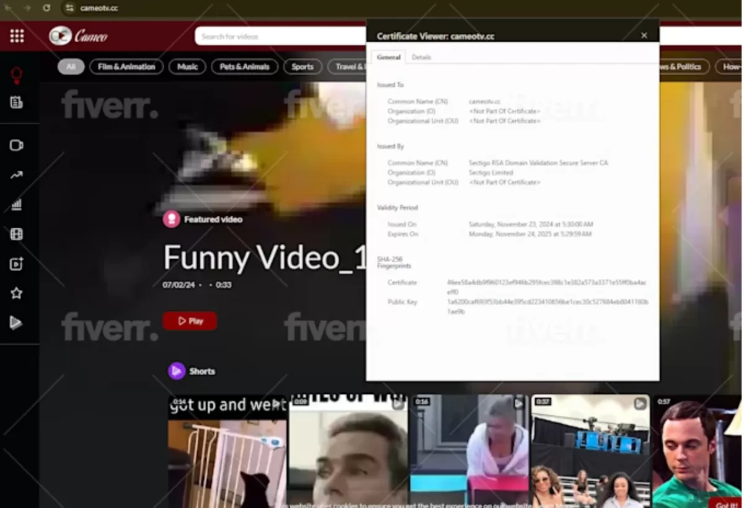This screenshot has width=744, height=508.
Task: Click the cameotv.cc address bar
Action: coord(99,8)
